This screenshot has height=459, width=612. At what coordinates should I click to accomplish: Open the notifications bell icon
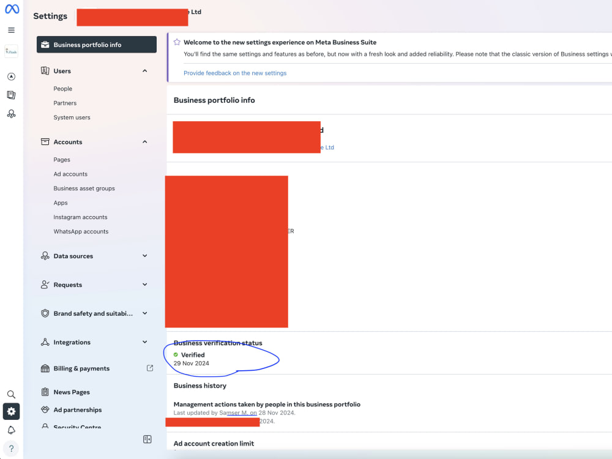[11, 430]
